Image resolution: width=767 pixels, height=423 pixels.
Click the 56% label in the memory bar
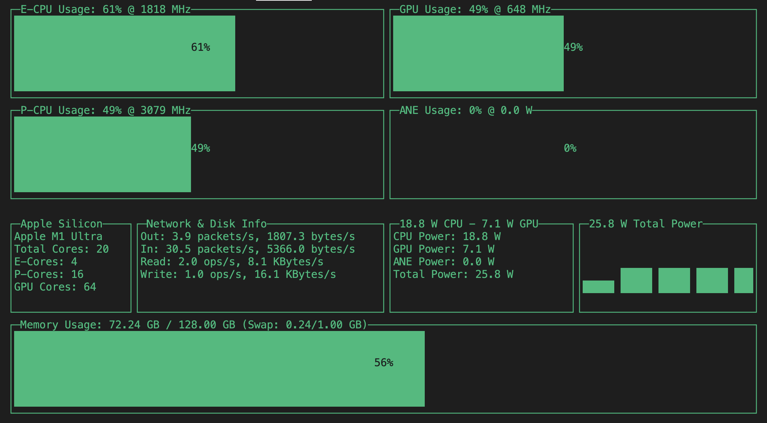coord(384,363)
